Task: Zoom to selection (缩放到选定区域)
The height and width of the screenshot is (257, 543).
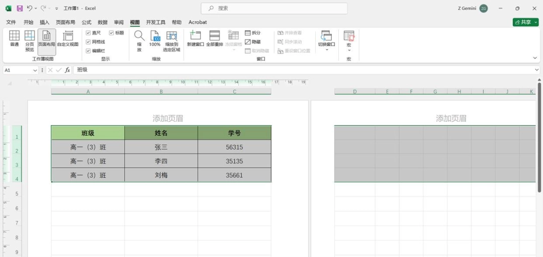Action: pos(171,41)
